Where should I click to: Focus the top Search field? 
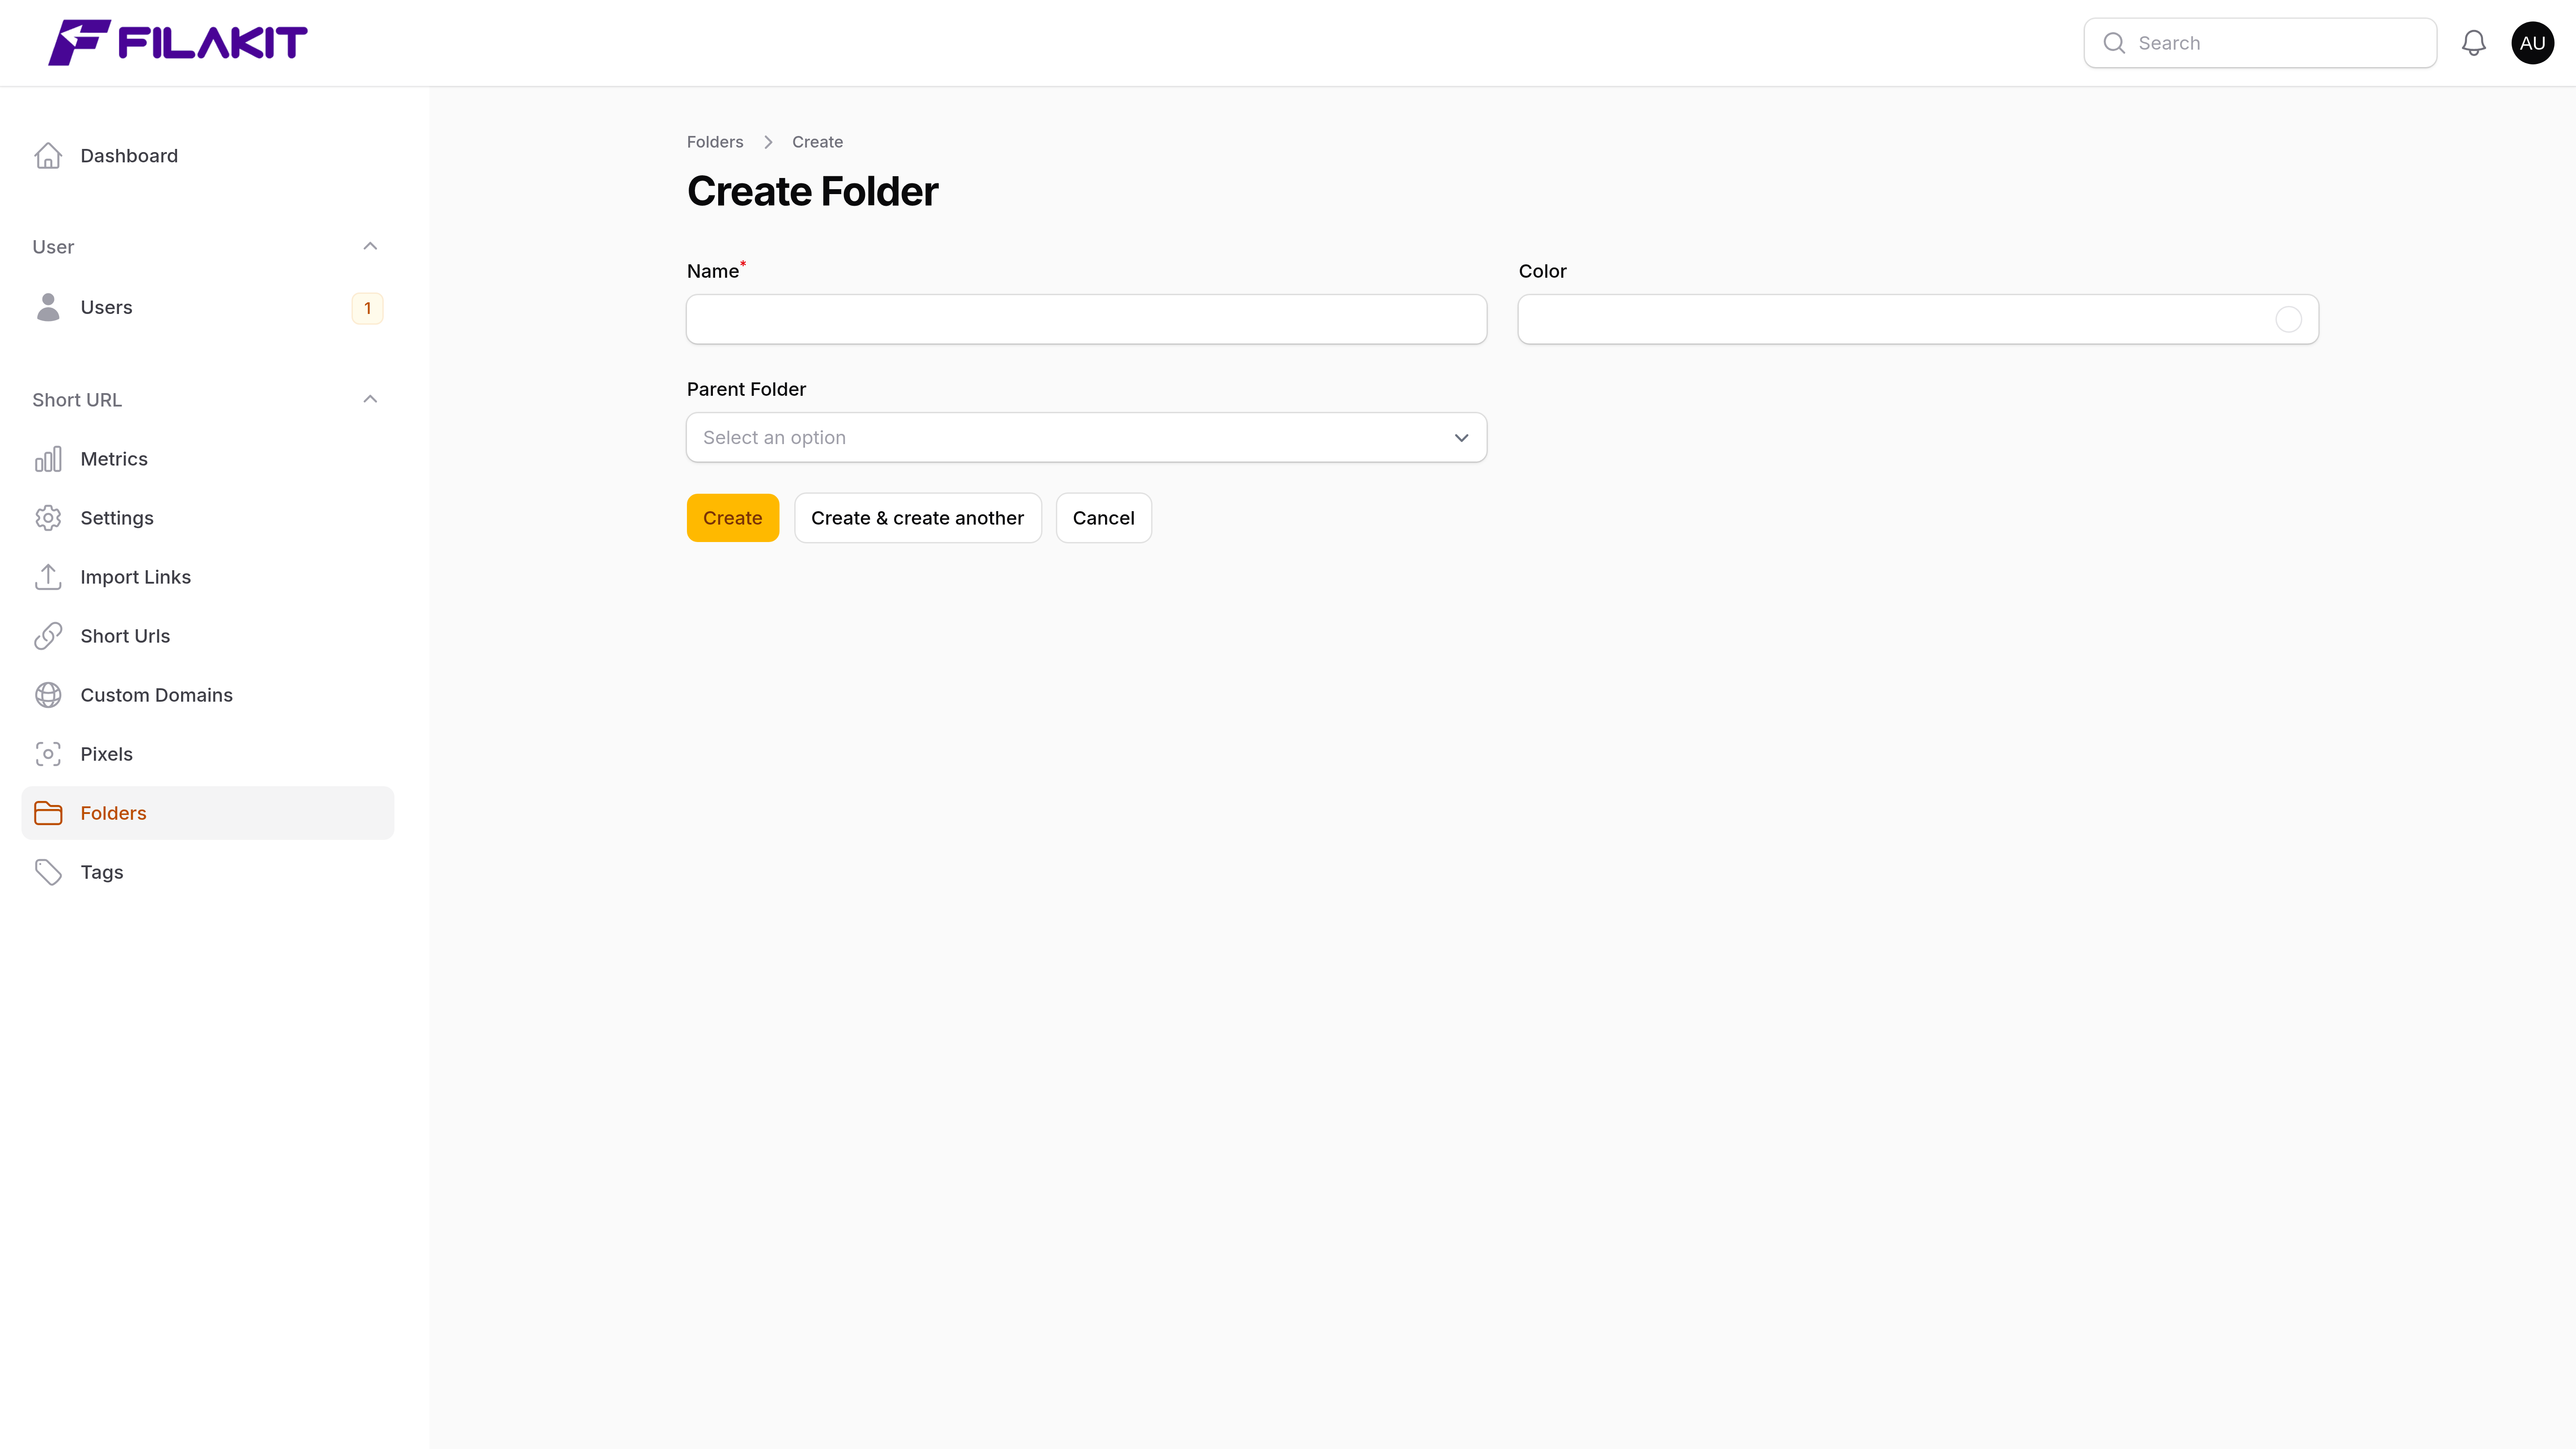pos(2260,43)
